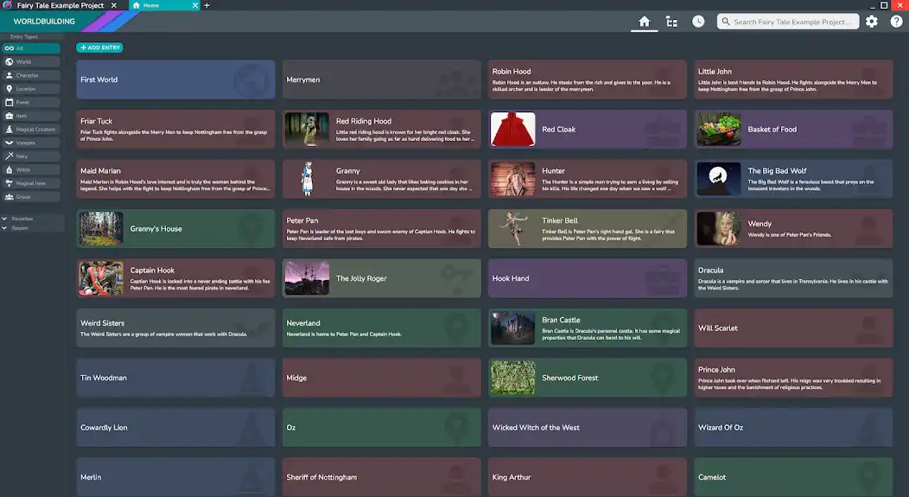Open the Robin Hood entry card
The width and height of the screenshot is (909, 497).
[x=588, y=80]
